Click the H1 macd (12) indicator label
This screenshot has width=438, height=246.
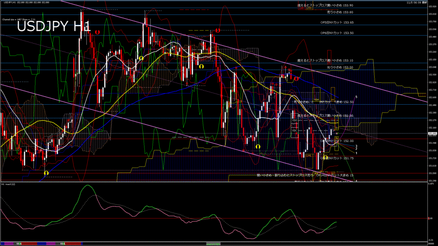9,184
